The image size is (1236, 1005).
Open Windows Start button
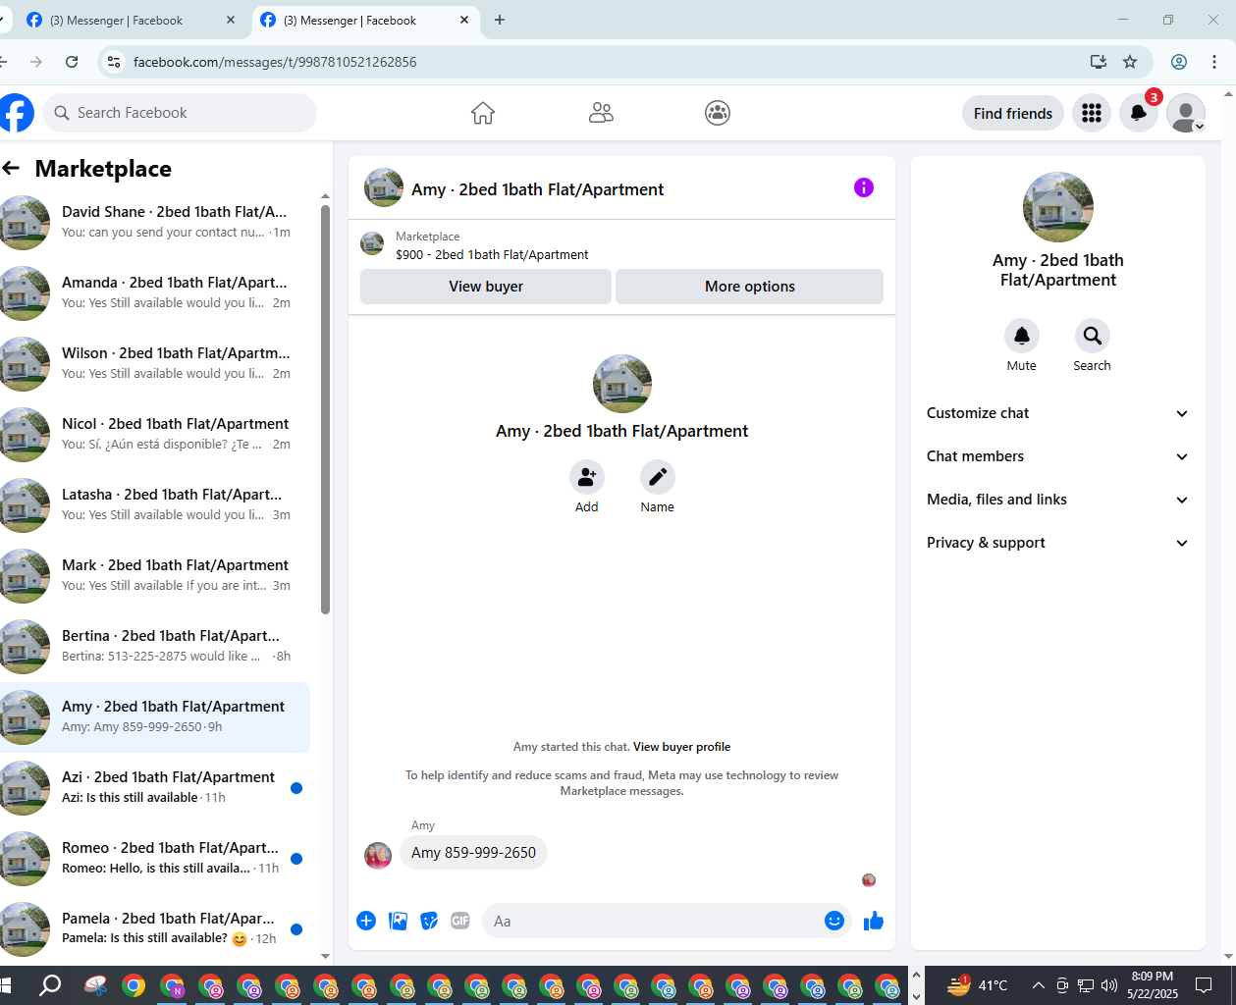click(x=6, y=985)
